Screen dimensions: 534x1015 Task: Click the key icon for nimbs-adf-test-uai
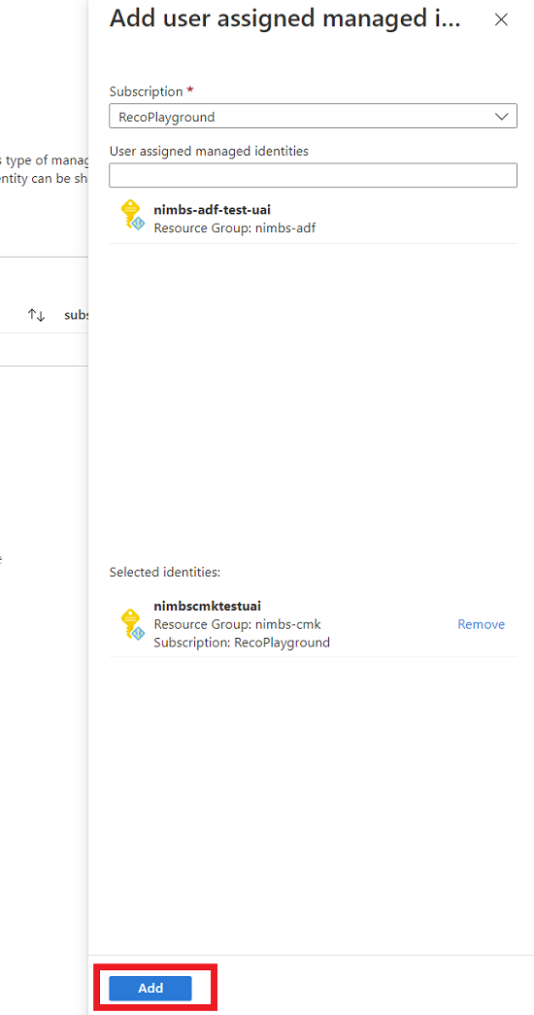(x=132, y=215)
